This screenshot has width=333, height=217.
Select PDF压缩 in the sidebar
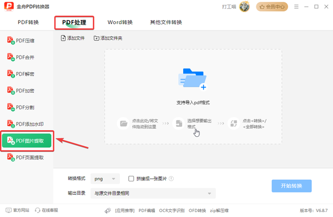pyautogui.click(x=21, y=41)
